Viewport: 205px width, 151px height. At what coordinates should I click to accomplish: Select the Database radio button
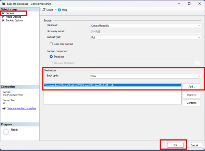pyautogui.click(x=51, y=56)
